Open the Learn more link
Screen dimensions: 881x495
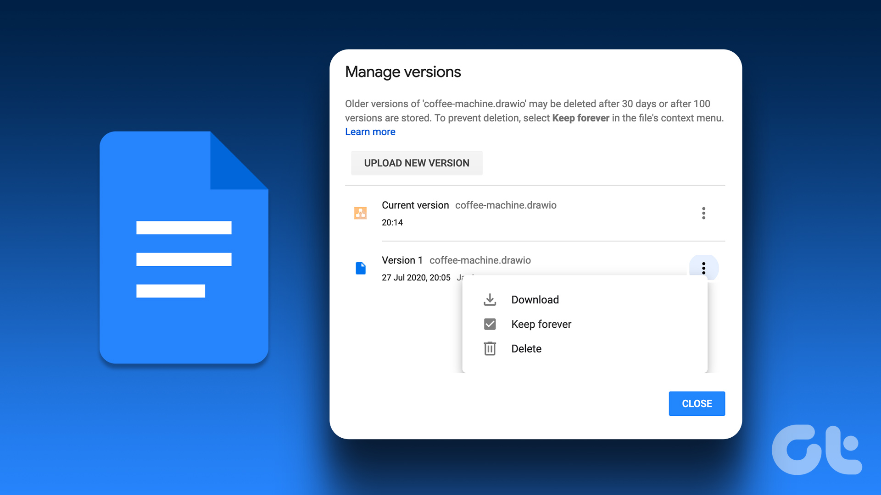[370, 132]
